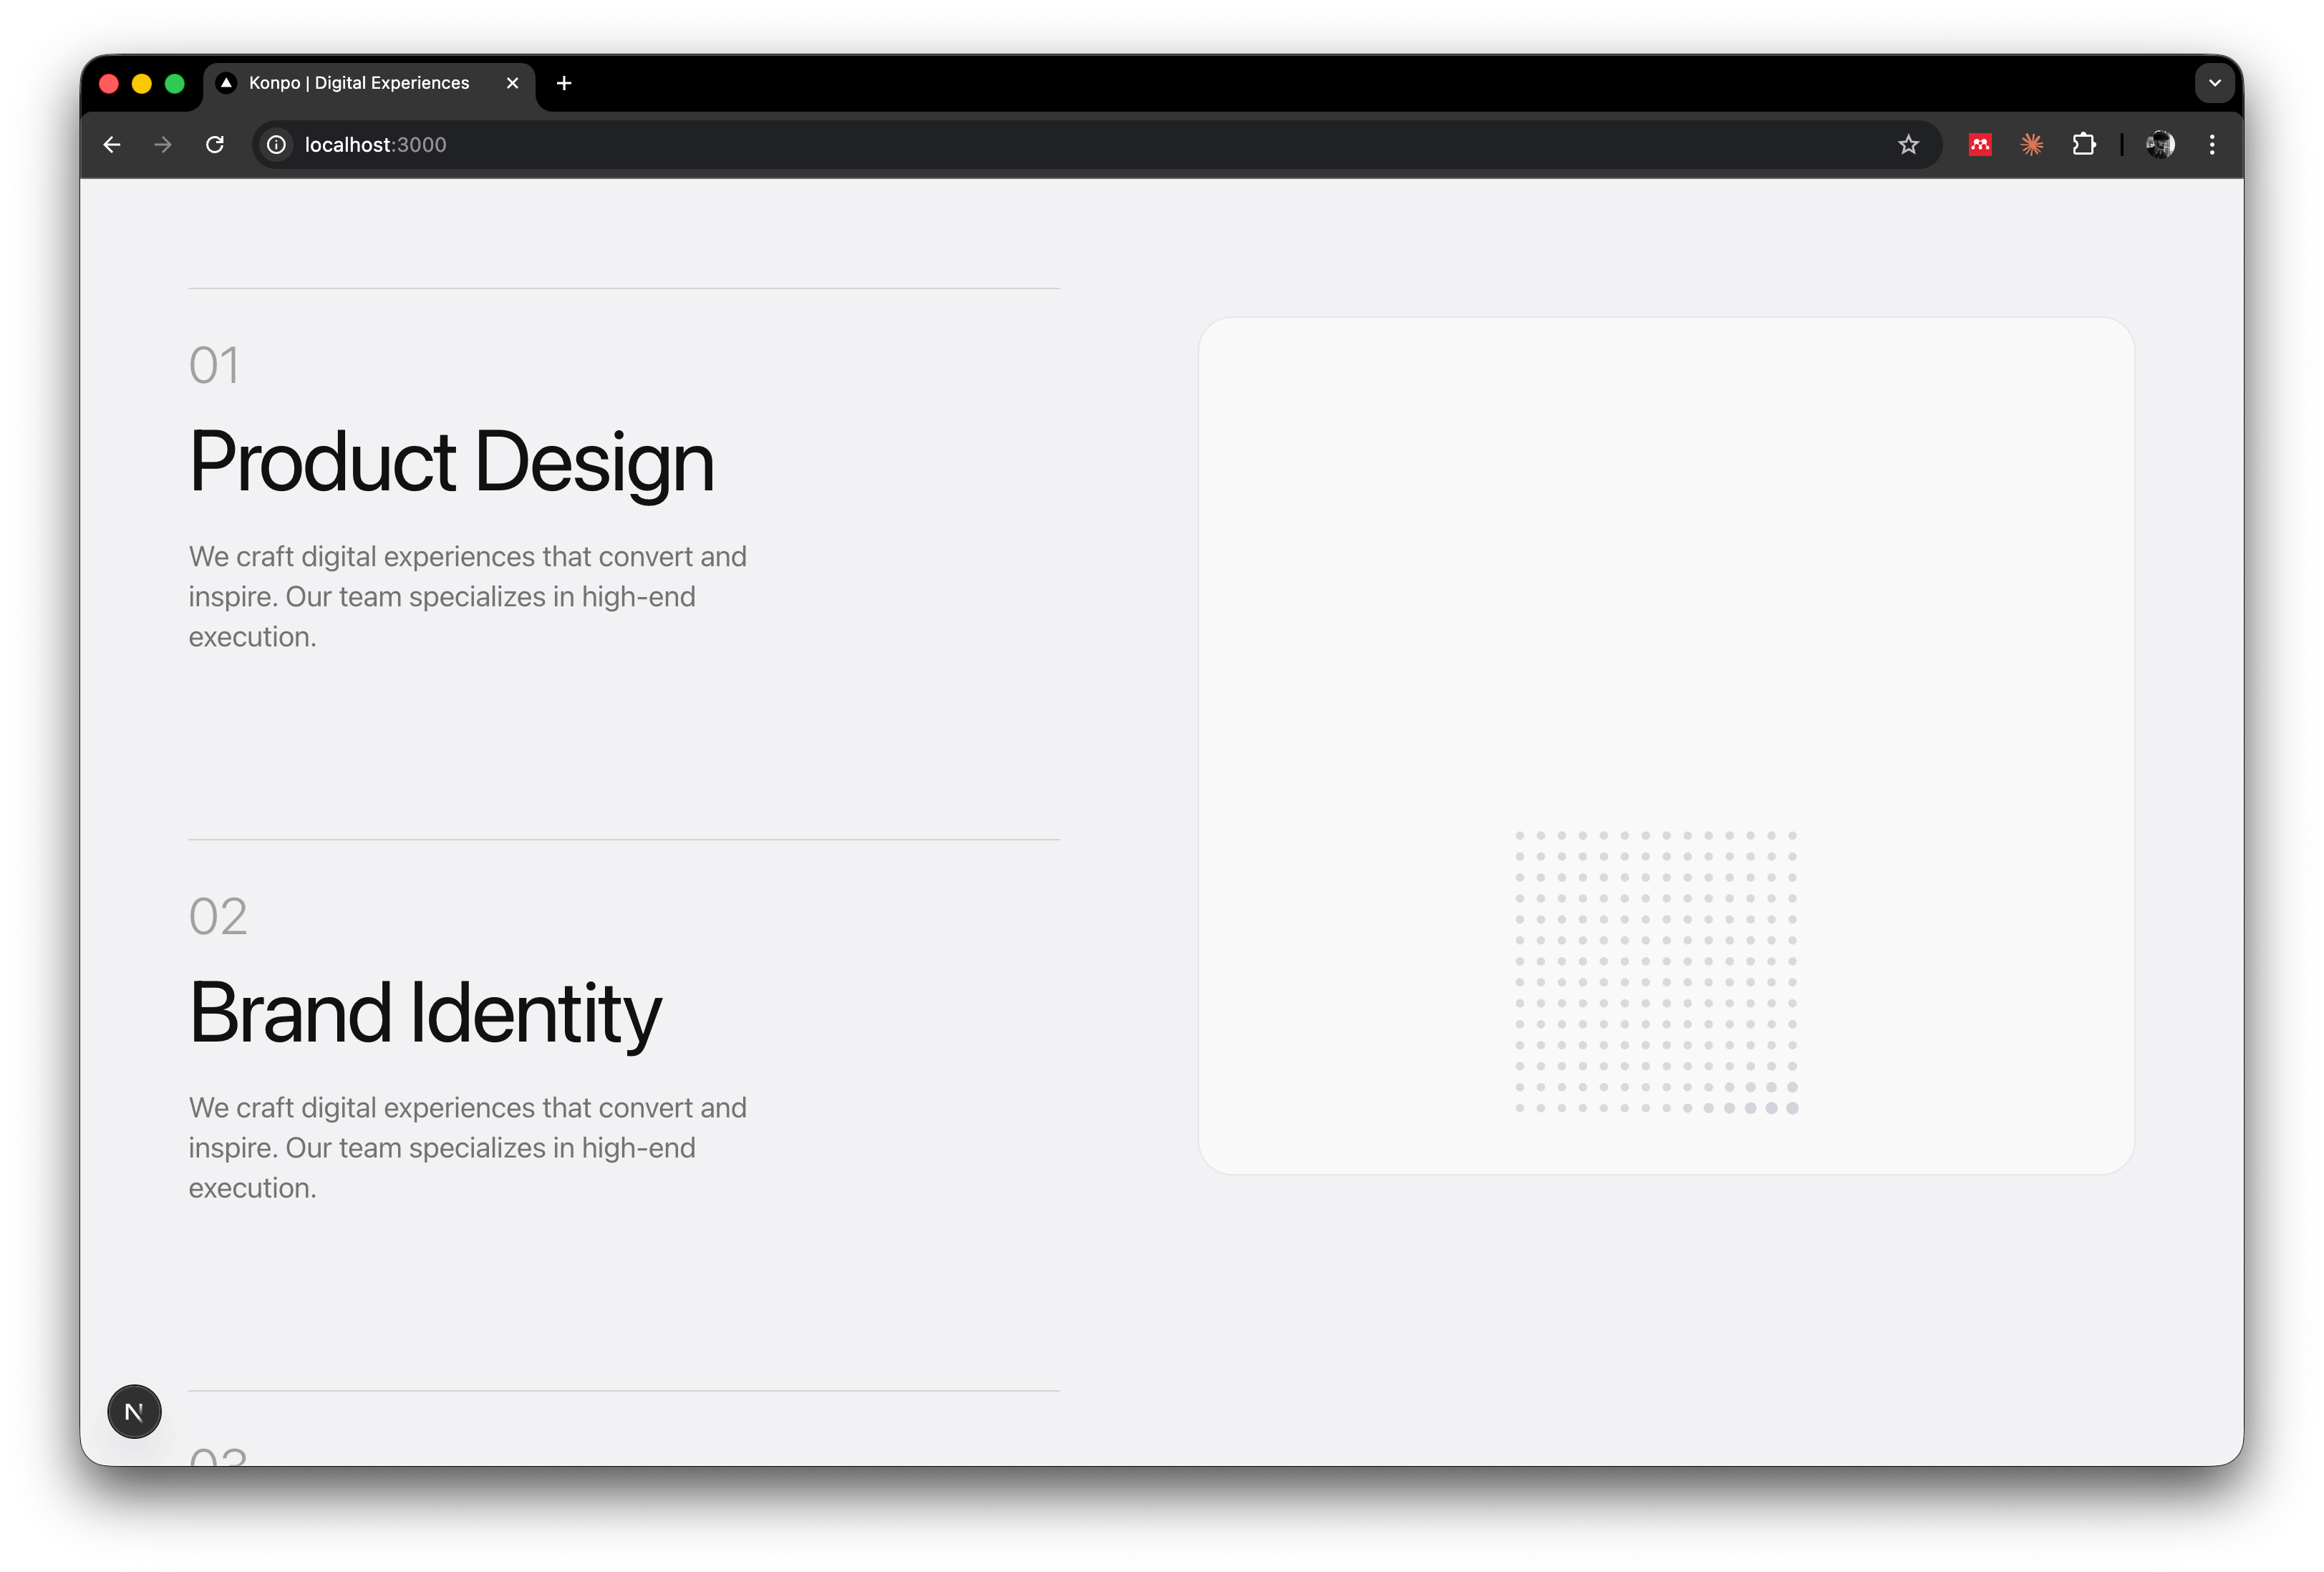Open the red M extension icon
This screenshot has height=1572, width=2324.
[x=1980, y=145]
